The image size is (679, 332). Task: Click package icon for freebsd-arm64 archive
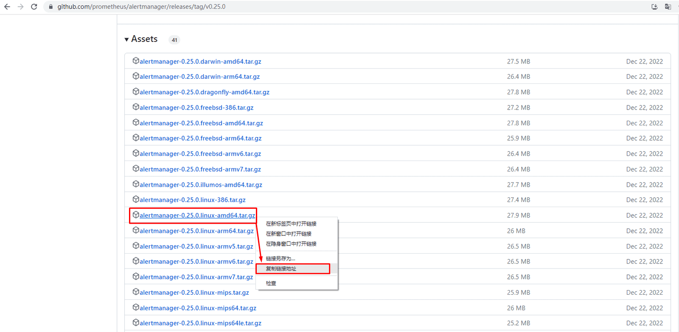coord(136,138)
